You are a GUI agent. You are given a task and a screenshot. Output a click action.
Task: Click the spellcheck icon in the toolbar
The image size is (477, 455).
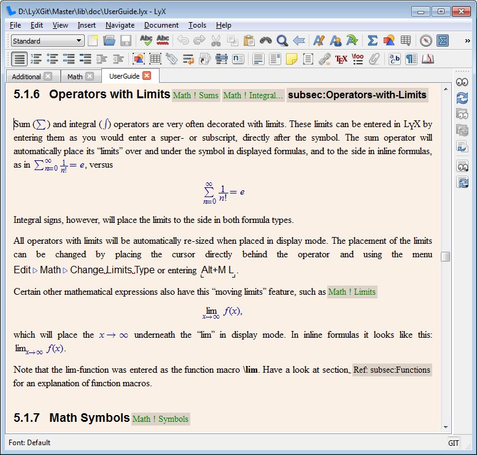tap(146, 41)
